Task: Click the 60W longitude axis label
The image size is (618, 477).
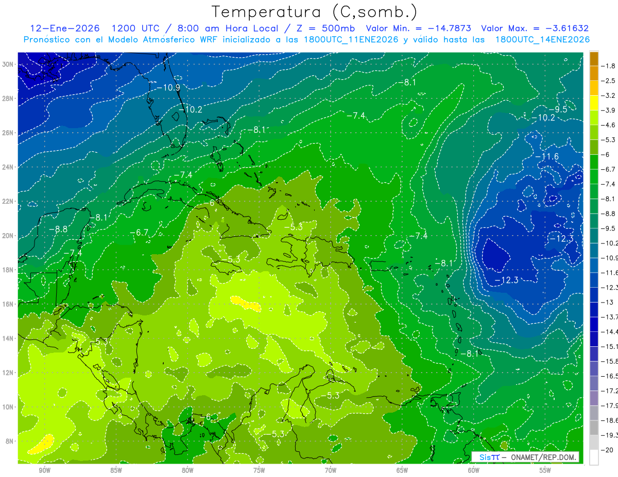Action: tap(474, 470)
